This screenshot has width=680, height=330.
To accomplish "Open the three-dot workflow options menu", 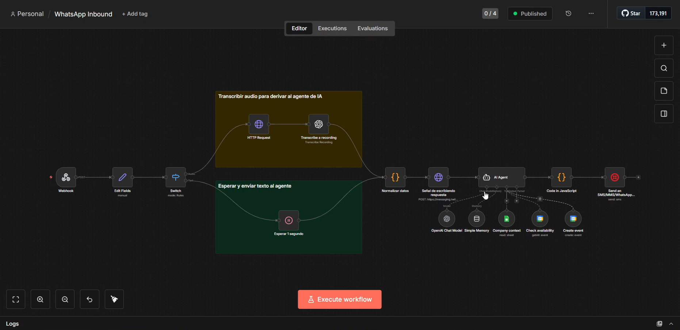I will tap(591, 14).
